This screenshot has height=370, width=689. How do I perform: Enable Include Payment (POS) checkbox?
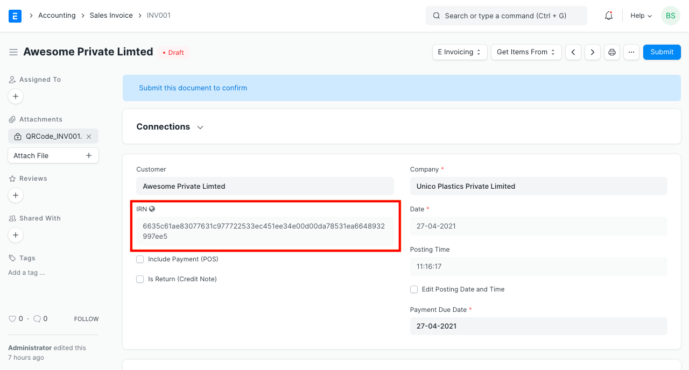140,259
